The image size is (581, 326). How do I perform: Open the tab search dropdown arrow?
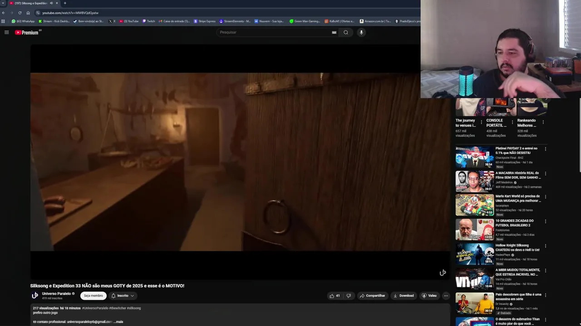pos(3,3)
